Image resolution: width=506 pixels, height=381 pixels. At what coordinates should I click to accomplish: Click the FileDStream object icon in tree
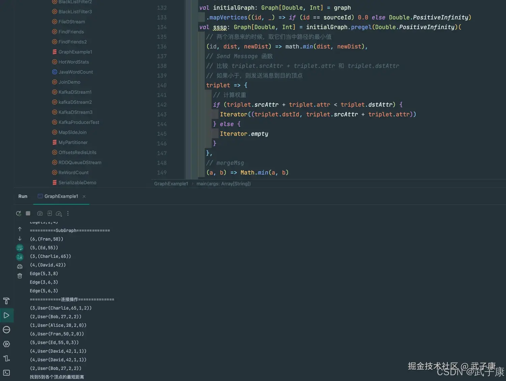pyautogui.click(x=54, y=22)
